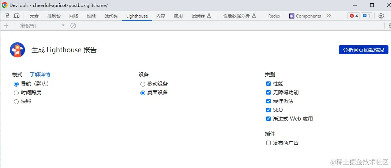The image size is (391, 168).
Task: Open the 新报告 report dropdown
Action: (42, 26)
